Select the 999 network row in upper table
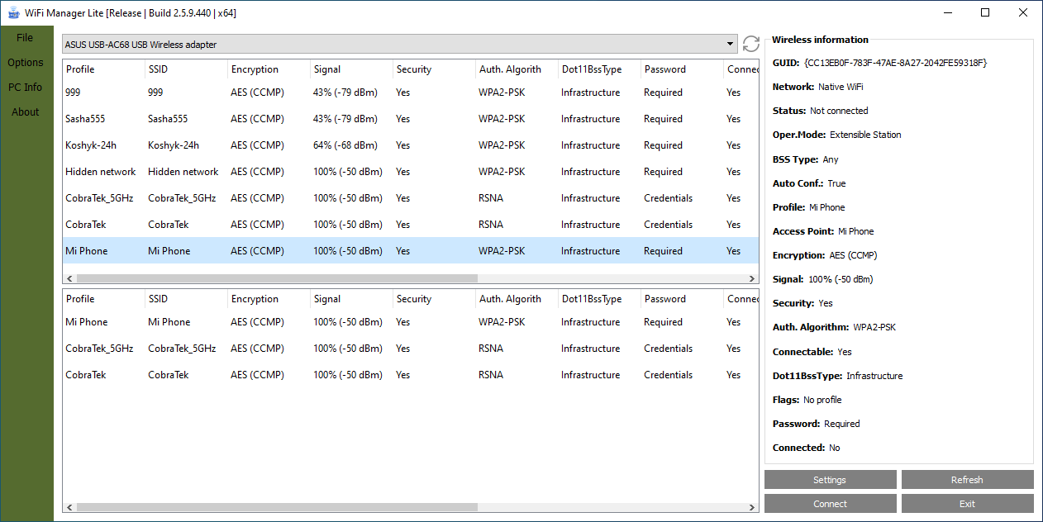This screenshot has width=1043, height=522. click(x=411, y=93)
